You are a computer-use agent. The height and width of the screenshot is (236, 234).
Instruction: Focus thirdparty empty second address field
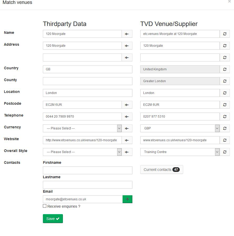coord(82,57)
